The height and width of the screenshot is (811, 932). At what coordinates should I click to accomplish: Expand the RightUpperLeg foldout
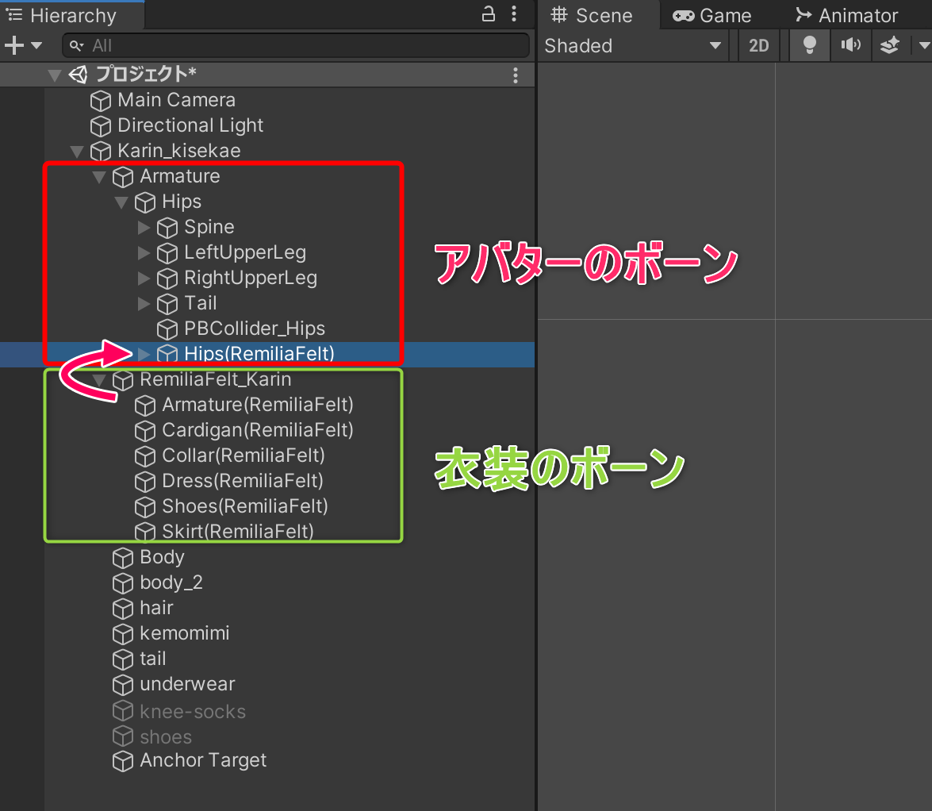coord(144,278)
